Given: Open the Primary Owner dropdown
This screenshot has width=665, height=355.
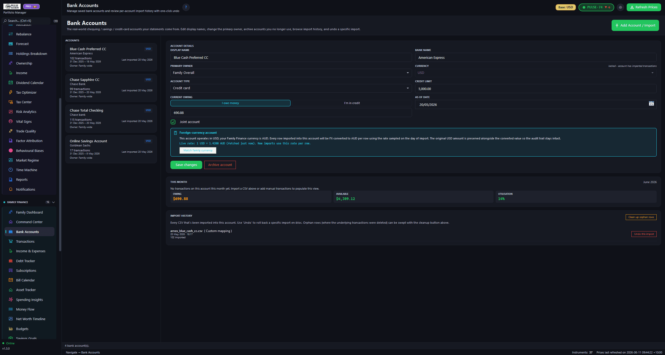Looking at the screenshot, I should [291, 73].
